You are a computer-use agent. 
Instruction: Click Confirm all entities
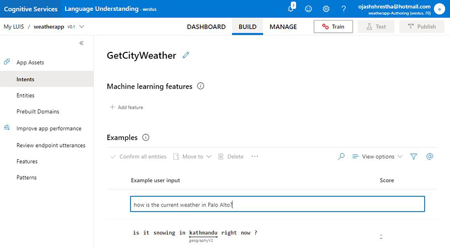tap(139, 156)
